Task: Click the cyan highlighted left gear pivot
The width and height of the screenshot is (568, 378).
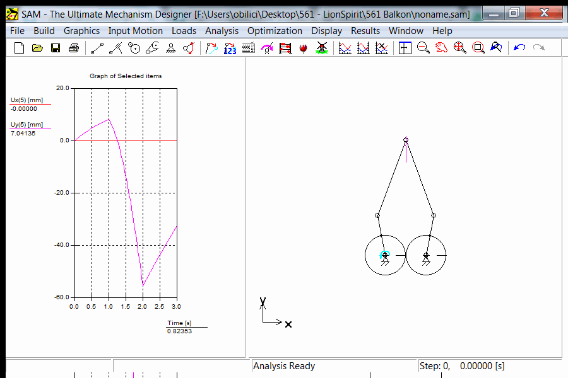Action: pyautogui.click(x=384, y=255)
